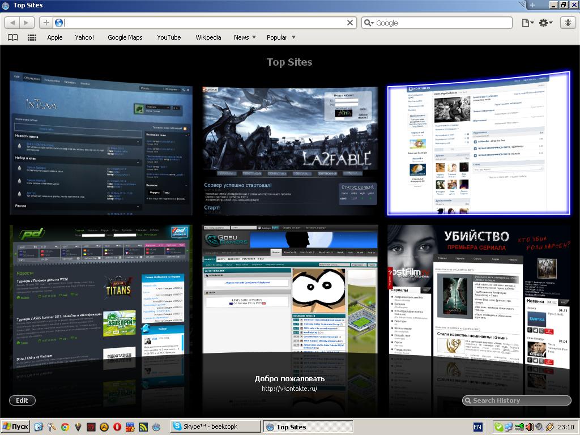Go forward with the Forward arrow button

point(26,23)
